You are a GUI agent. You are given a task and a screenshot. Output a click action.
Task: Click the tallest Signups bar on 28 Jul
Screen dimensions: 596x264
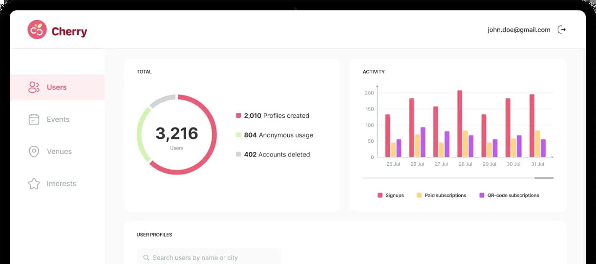pyautogui.click(x=460, y=124)
